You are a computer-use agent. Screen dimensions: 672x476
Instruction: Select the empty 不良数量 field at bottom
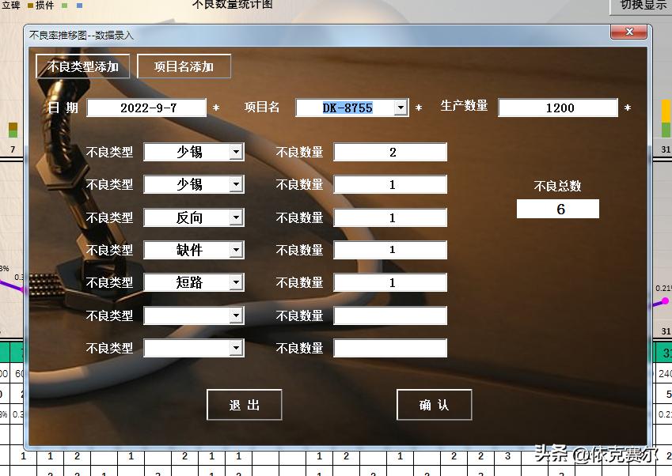[390, 347]
